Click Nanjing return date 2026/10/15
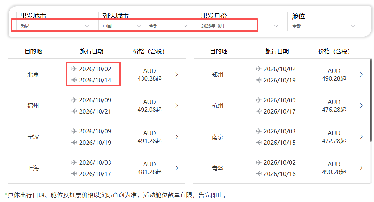This screenshot has height=202, width=374. coord(279,143)
